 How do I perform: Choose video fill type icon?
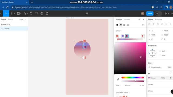128,25
